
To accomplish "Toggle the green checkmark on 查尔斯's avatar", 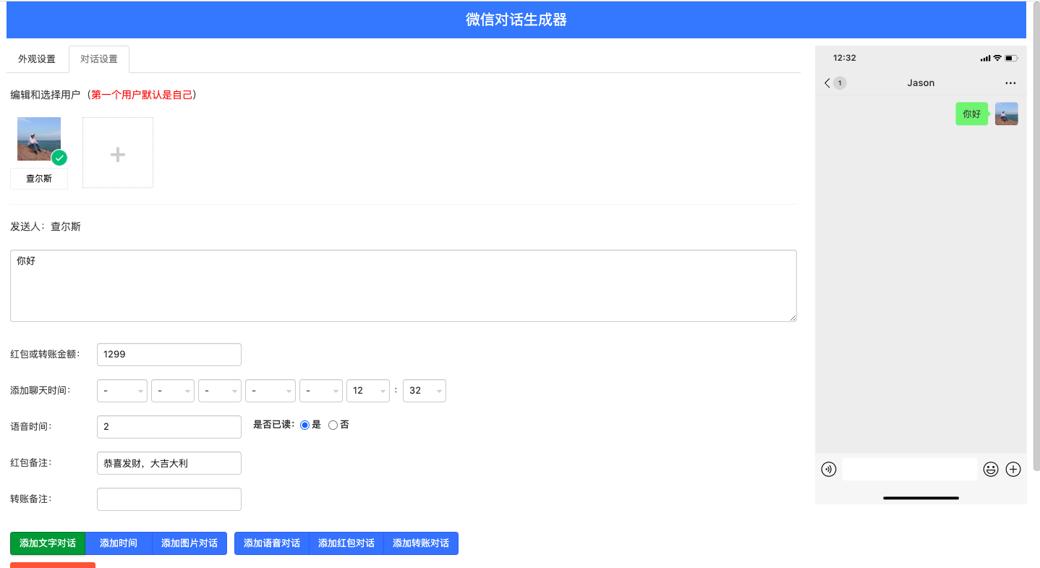I will 60,158.
